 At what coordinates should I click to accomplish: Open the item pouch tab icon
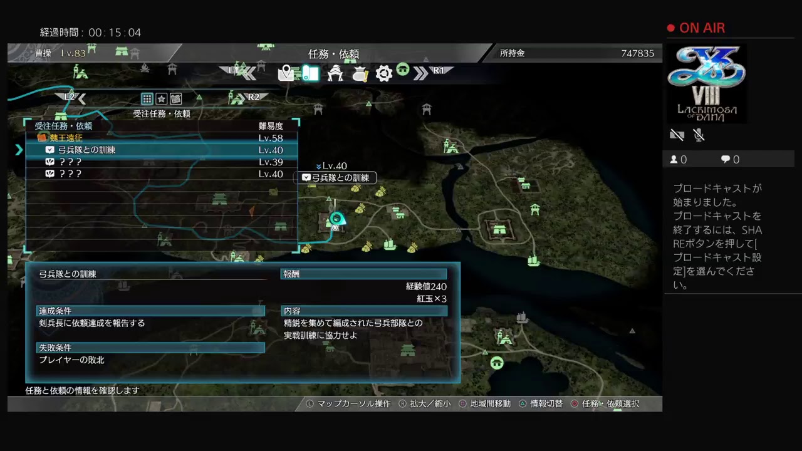click(360, 74)
